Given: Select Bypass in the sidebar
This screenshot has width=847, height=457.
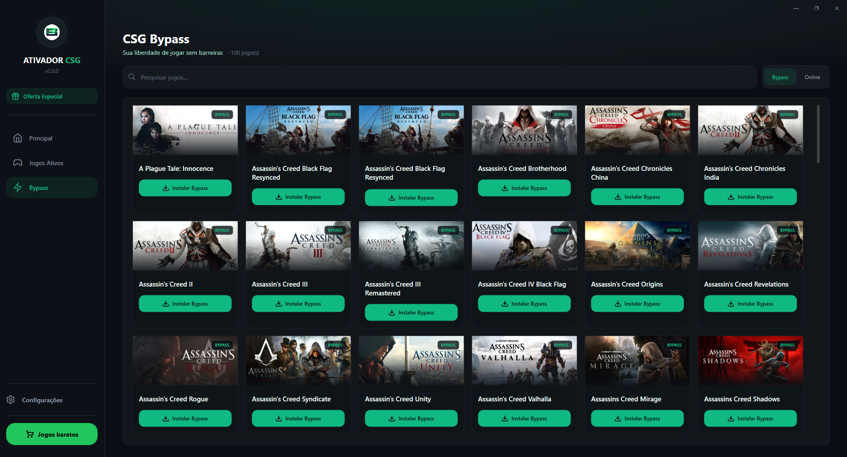Looking at the screenshot, I should (52, 188).
